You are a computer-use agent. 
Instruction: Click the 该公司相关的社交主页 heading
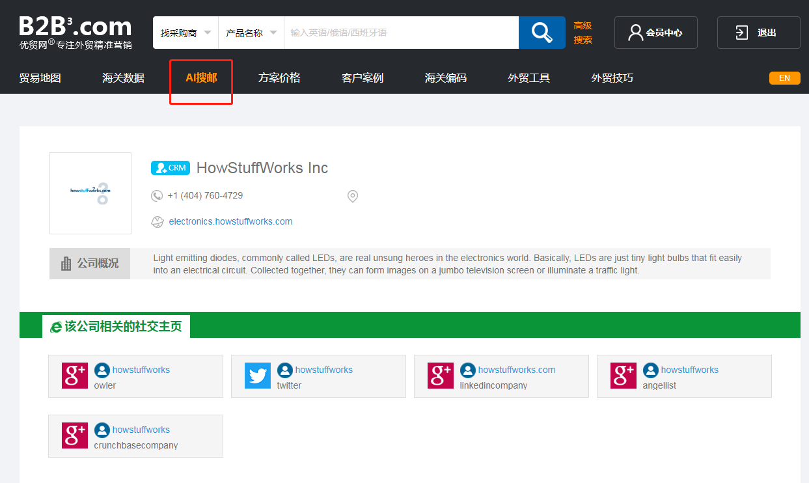tap(124, 327)
